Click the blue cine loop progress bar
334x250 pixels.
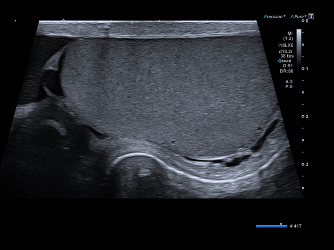[x=271, y=226]
